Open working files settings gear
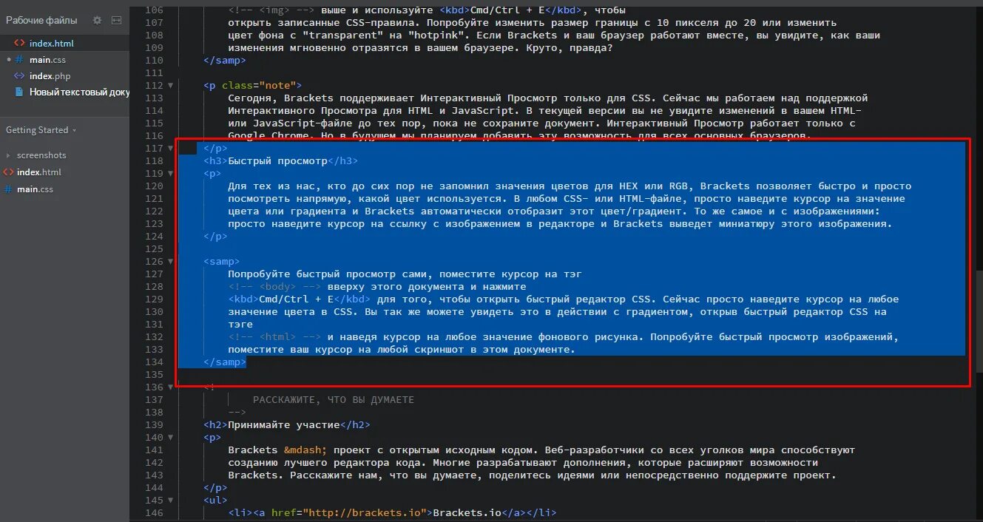The width and height of the screenshot is (983, 522). point(97,21)
